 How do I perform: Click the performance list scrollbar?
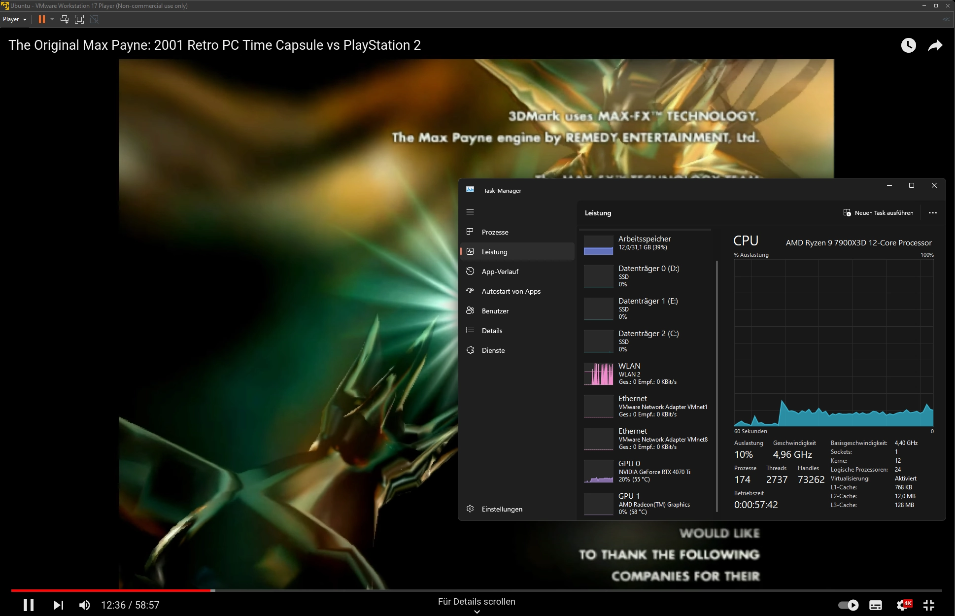[x=717, y=386]
